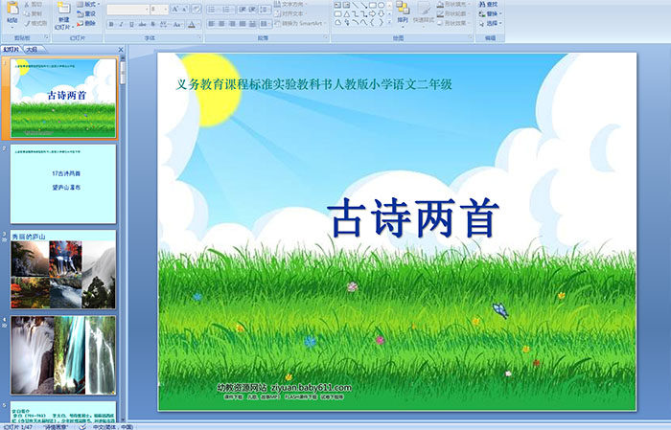The width and height of the screenshot is (671, 430).
Task: Open the Shape Fill options
Action: coord(453,4)
